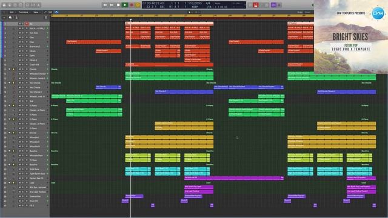Collapse the E-Piano group on track 22
This screenshot has width=388, height=218.
(x=10, y=119)
